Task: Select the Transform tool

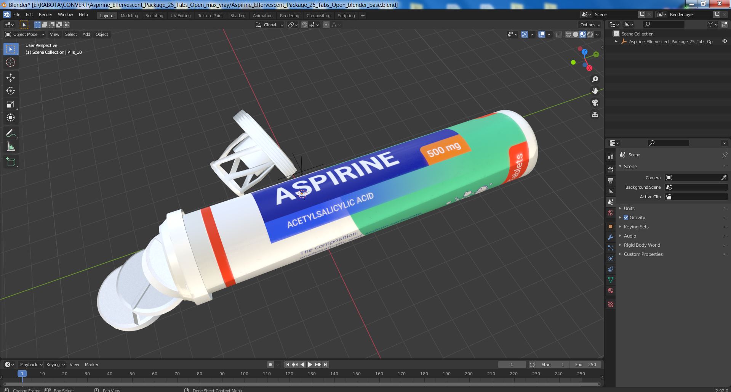Action: pos(11,118)
